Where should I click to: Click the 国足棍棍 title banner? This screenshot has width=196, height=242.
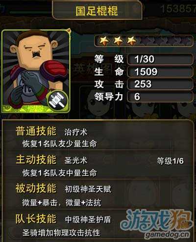point(97,10)
